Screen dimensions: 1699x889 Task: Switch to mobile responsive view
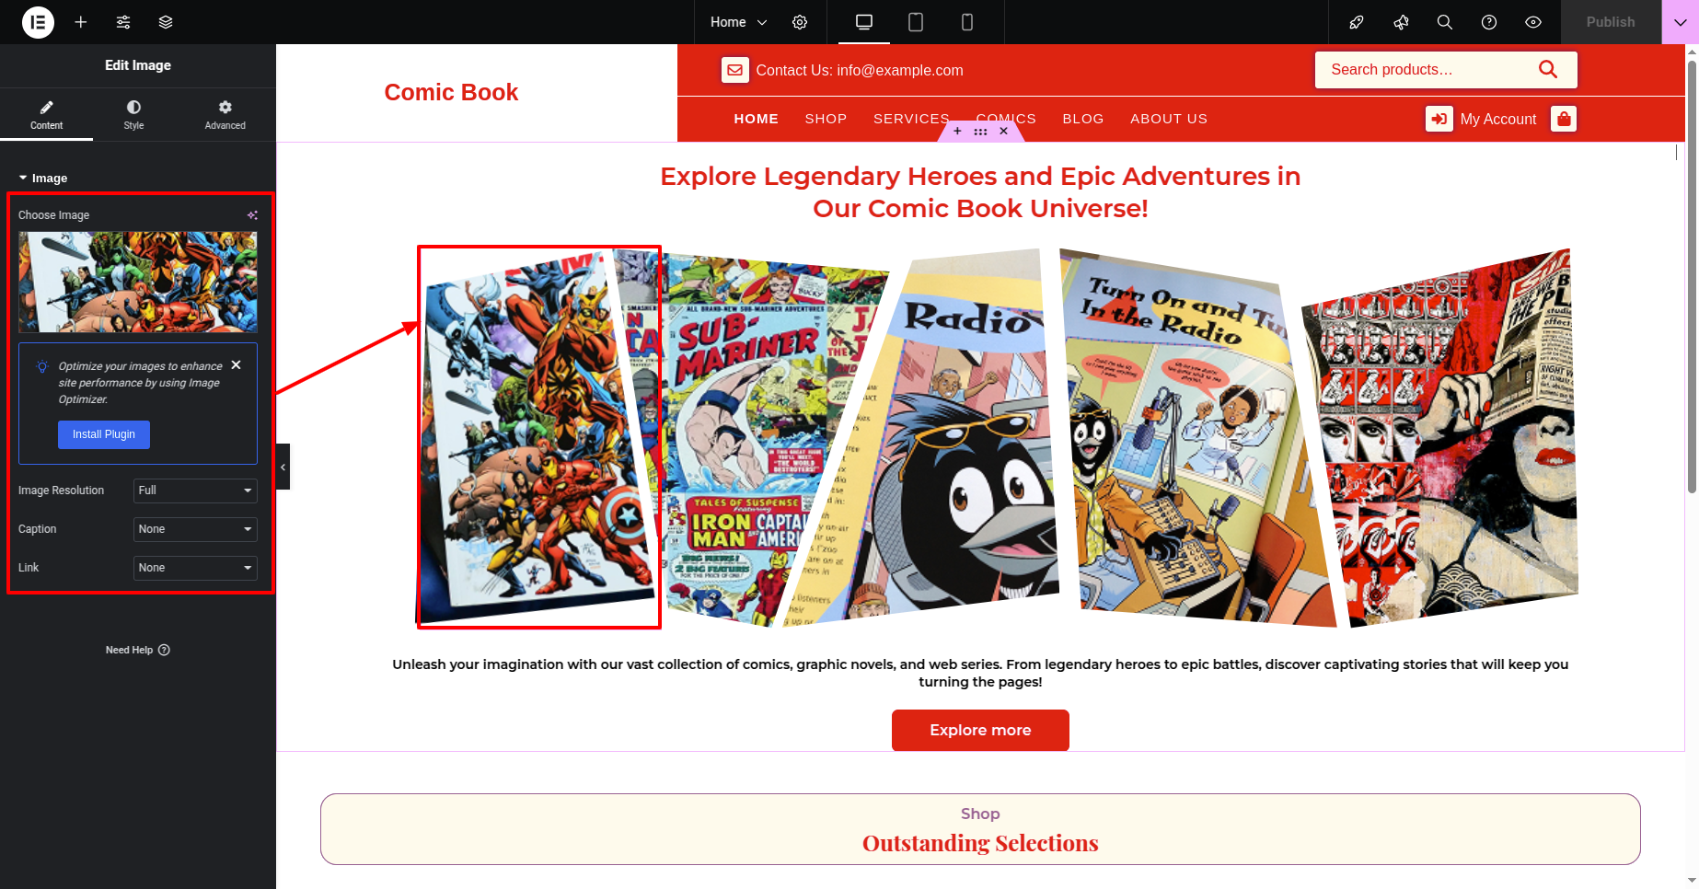pyautogui.click(x=967, y=22)
